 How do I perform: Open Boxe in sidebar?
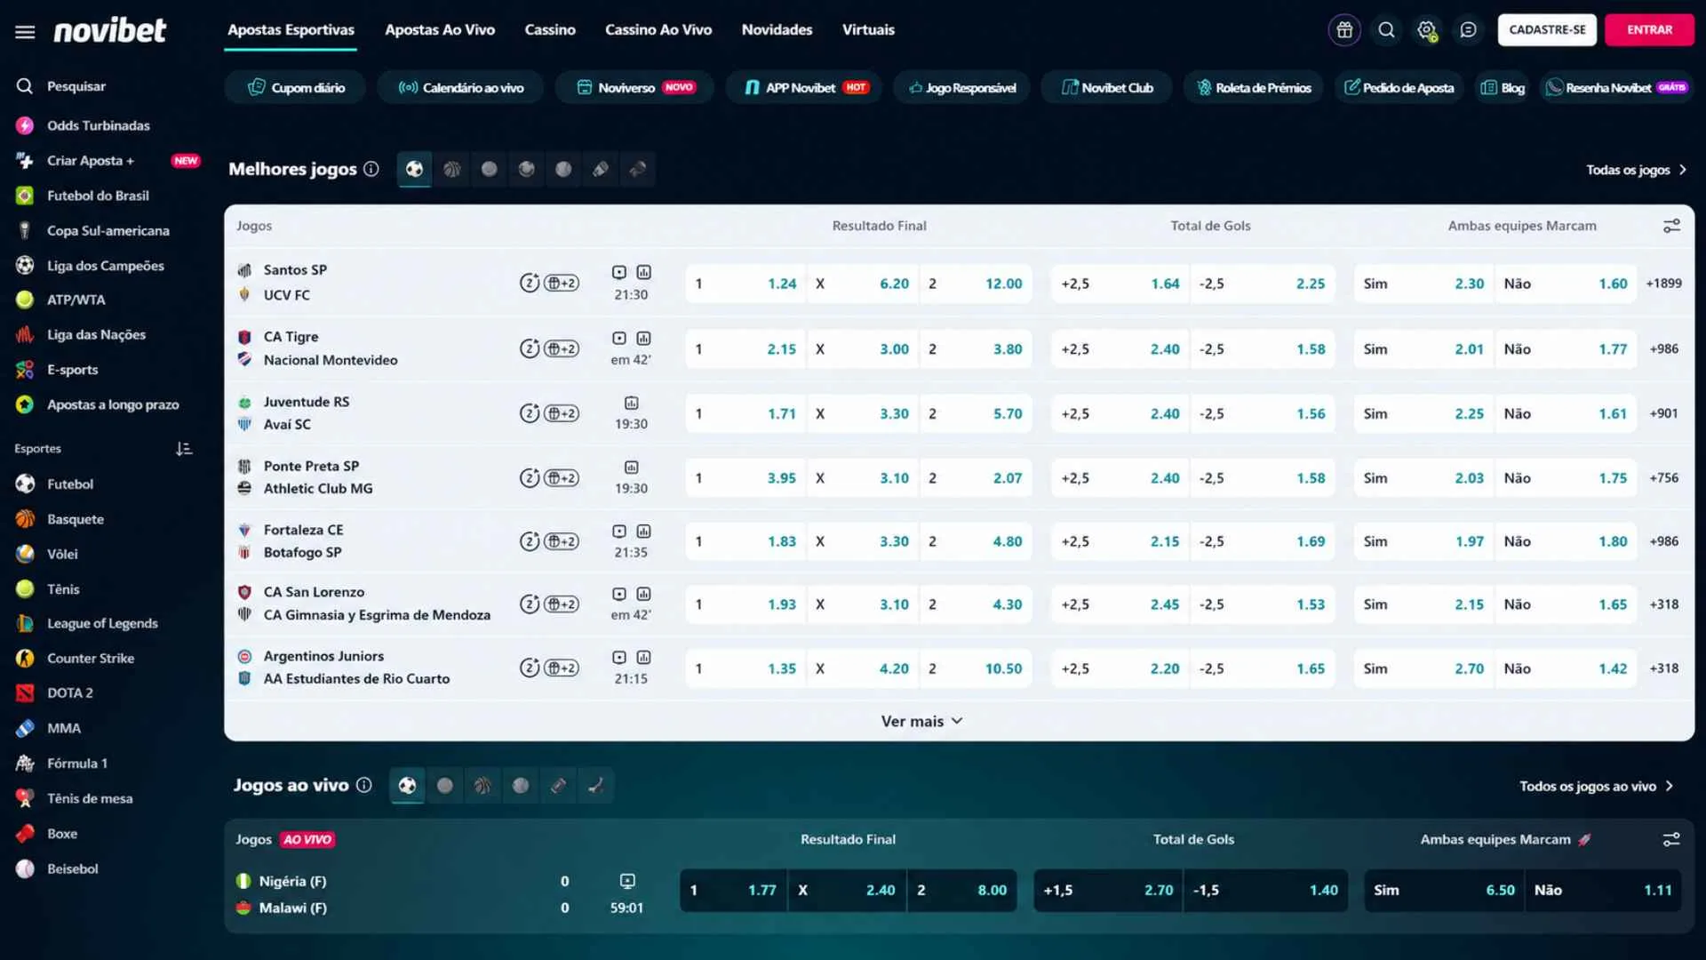click(x=61, y=834)
